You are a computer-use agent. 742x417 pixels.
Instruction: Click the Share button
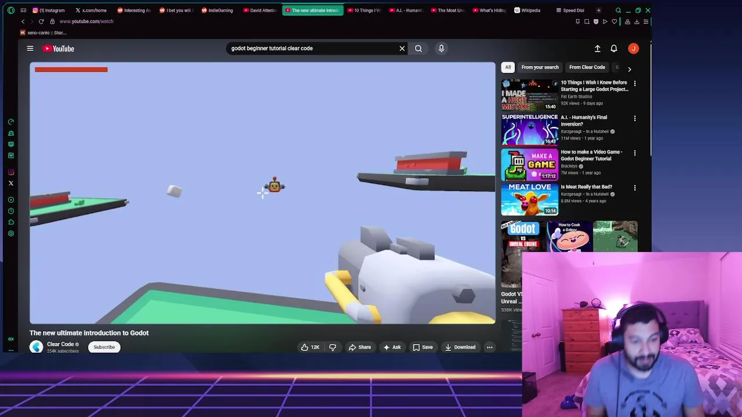point(359,348)
